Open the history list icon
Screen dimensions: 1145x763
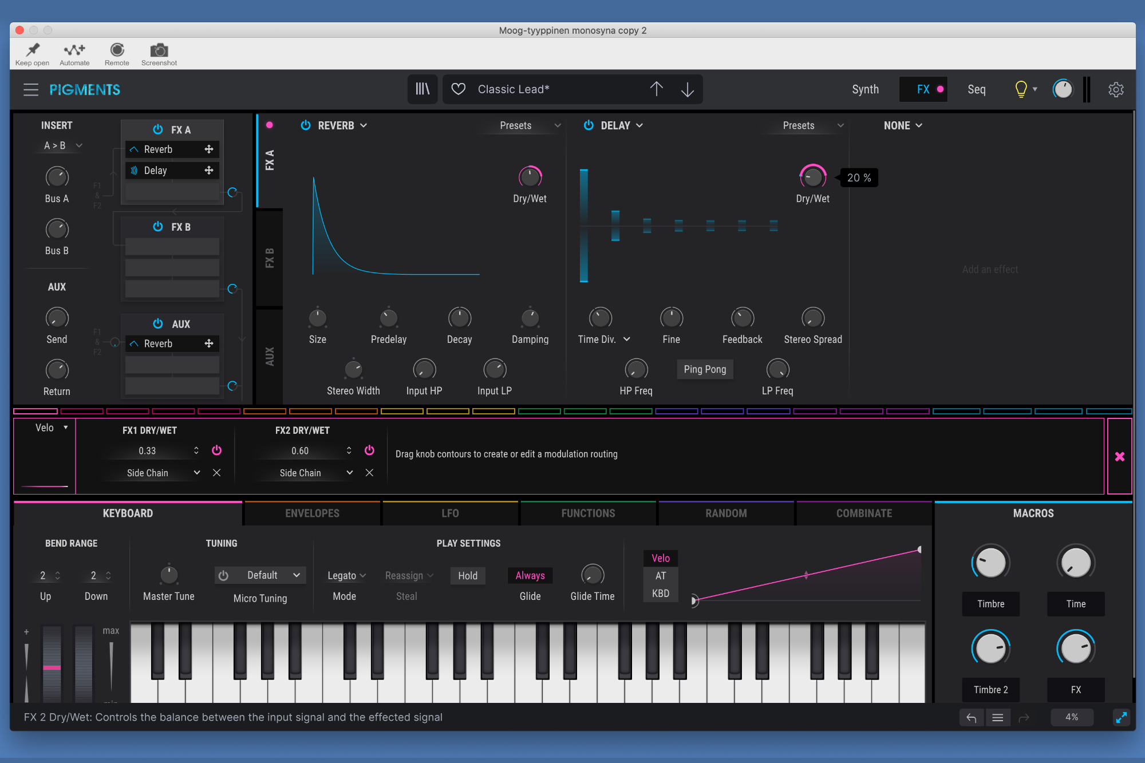click(x=997, y=717)
